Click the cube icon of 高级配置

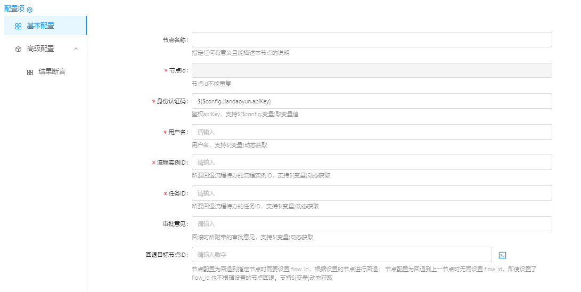(x=18, y=48)
